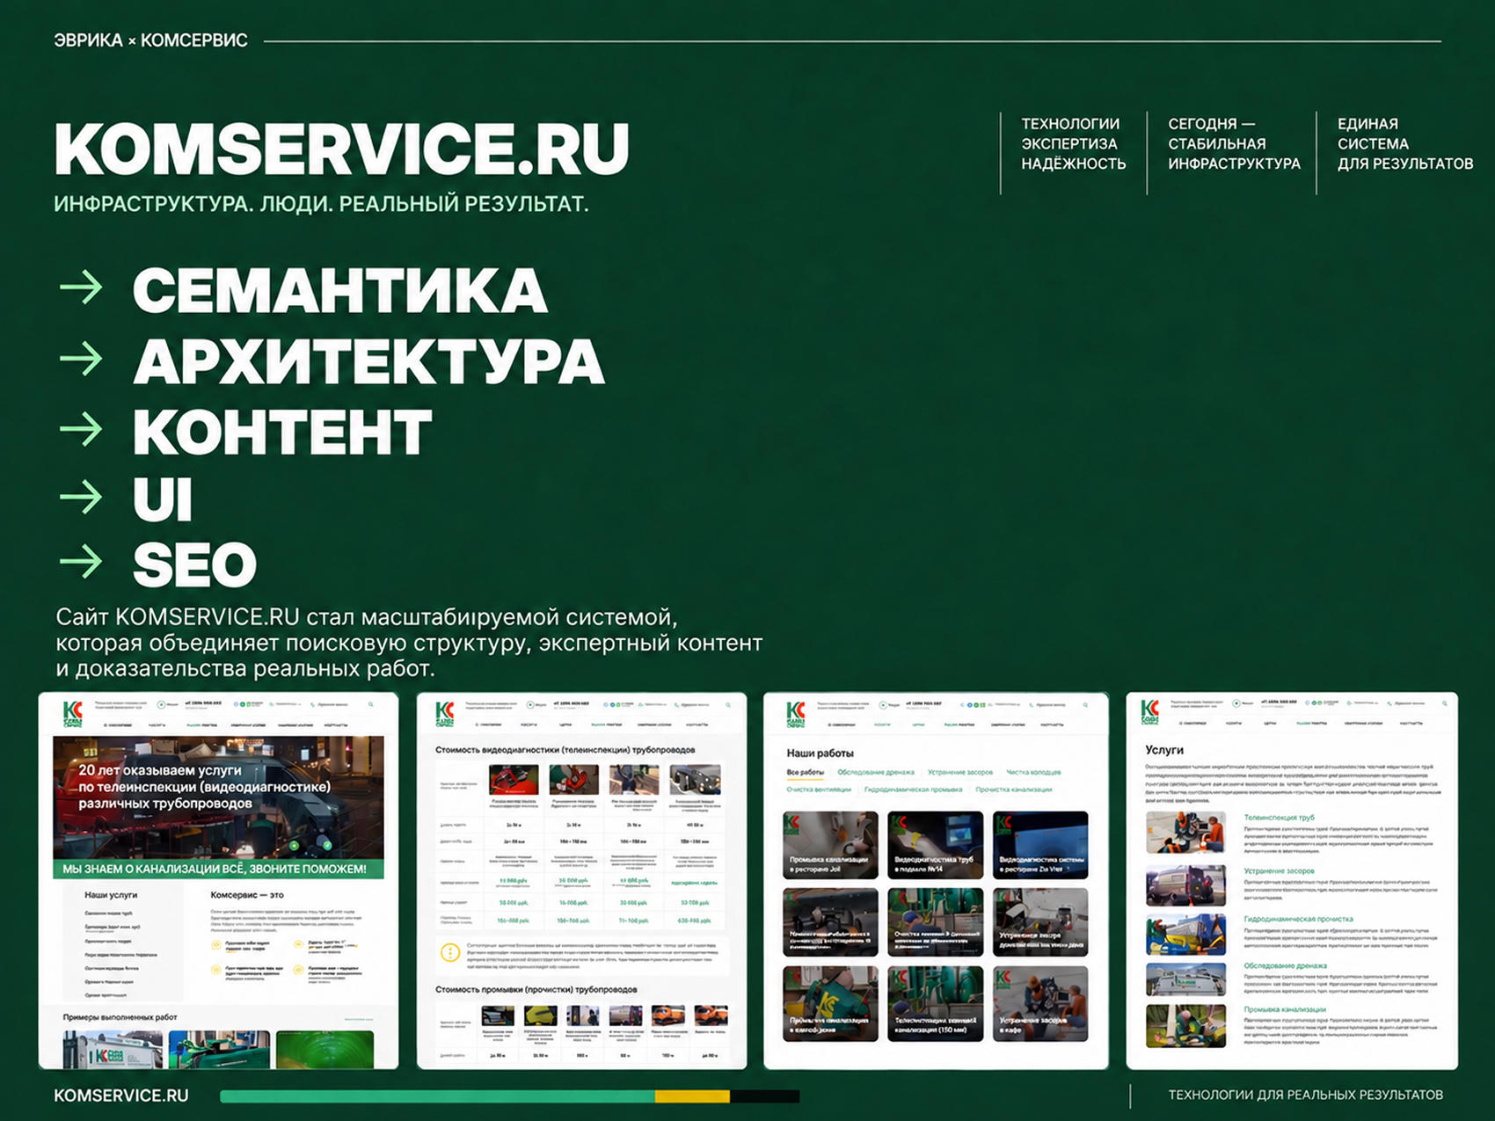Open search magnifier icon on Наши работы page
Screen dimensions: 1495x1121
pos(1085,704)
